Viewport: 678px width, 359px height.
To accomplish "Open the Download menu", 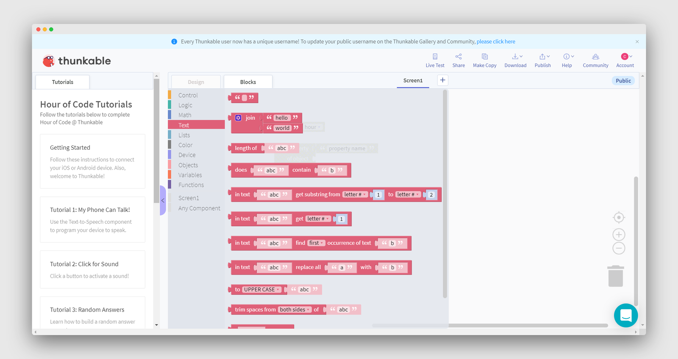I will click(515, 60).
